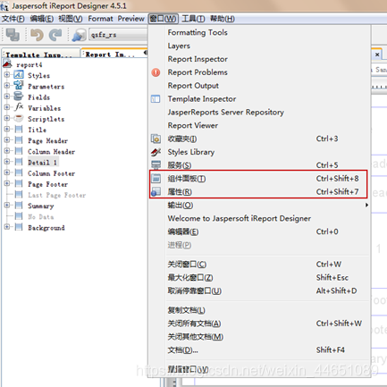Open the 帮助(H) menu

[x=223, y=19]
